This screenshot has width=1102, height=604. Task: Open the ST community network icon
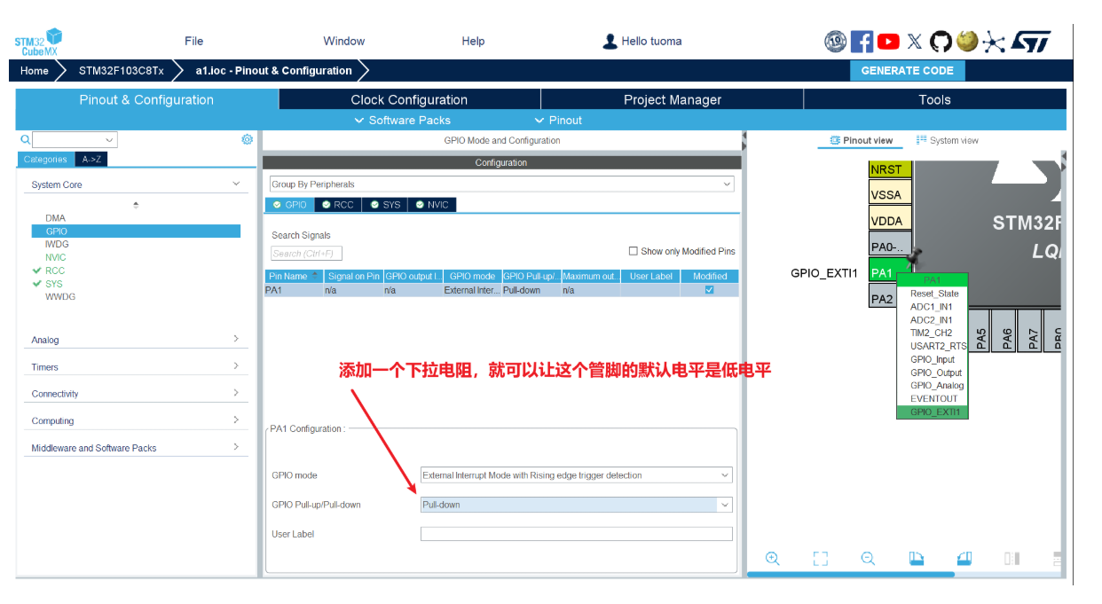[994, 42]
